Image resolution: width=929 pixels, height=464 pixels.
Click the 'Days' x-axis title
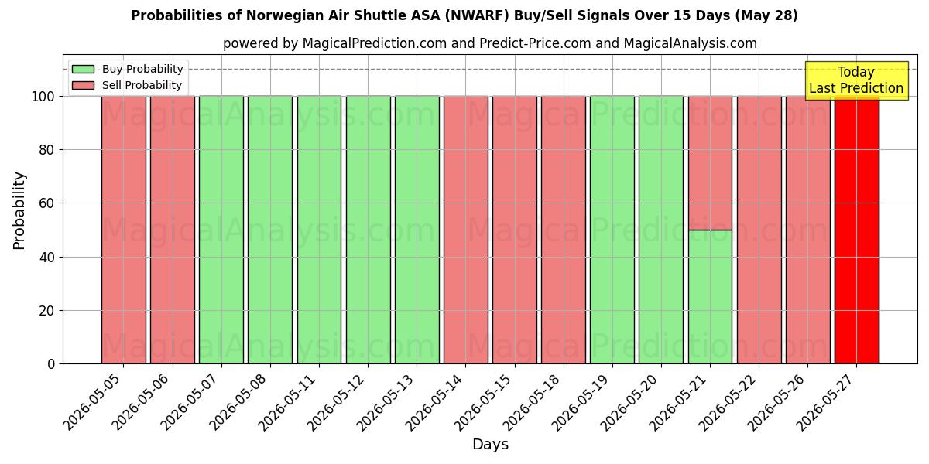(x=490, y=445)
